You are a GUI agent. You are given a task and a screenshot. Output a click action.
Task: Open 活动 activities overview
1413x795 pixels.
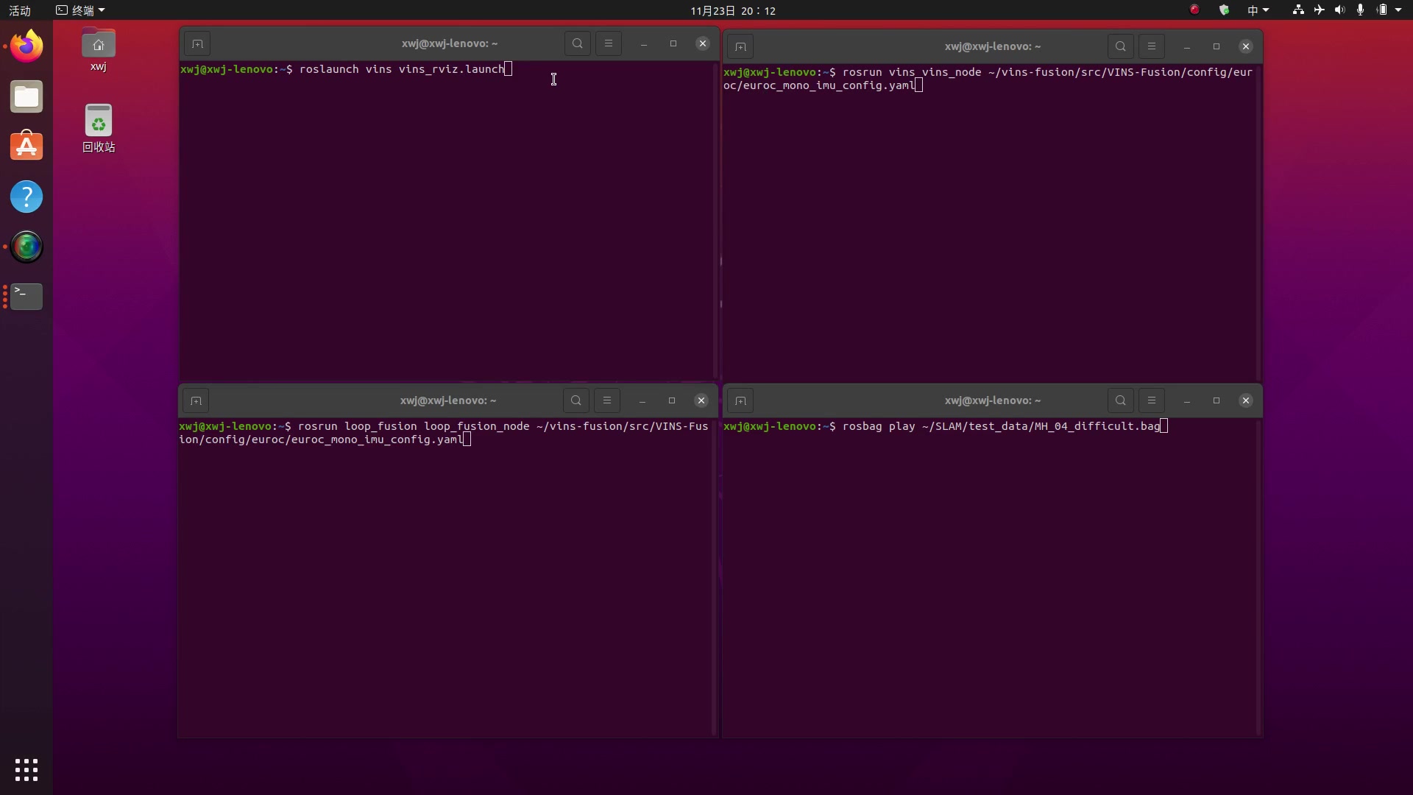coord(20,10)
